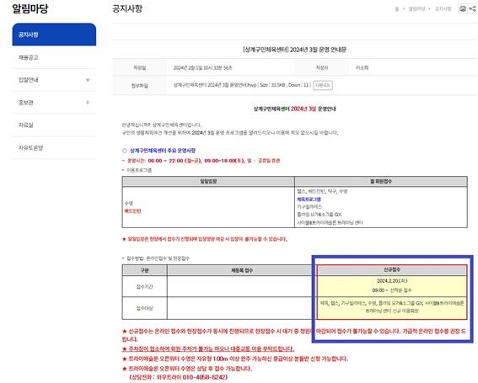
Task: Click the yellow 신규접수 date cell
Action: tap(392, 285)
